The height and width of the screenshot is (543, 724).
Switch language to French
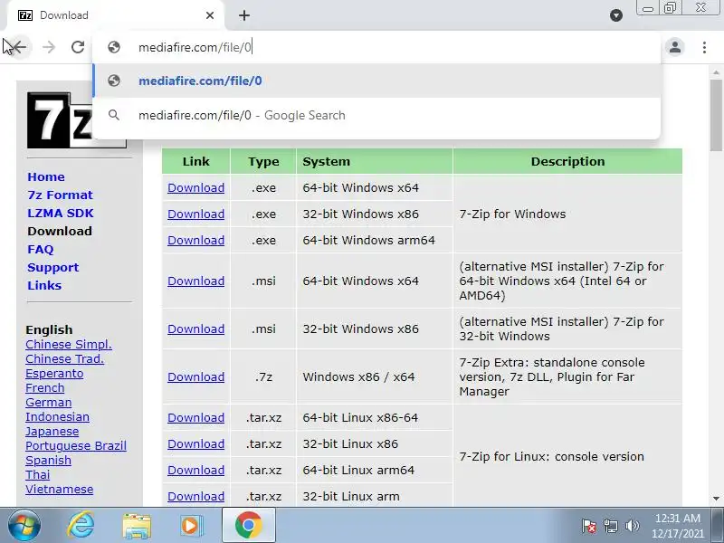(44, 388)
